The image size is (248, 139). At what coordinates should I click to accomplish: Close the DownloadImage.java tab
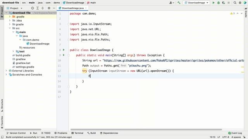pos(86,8)
